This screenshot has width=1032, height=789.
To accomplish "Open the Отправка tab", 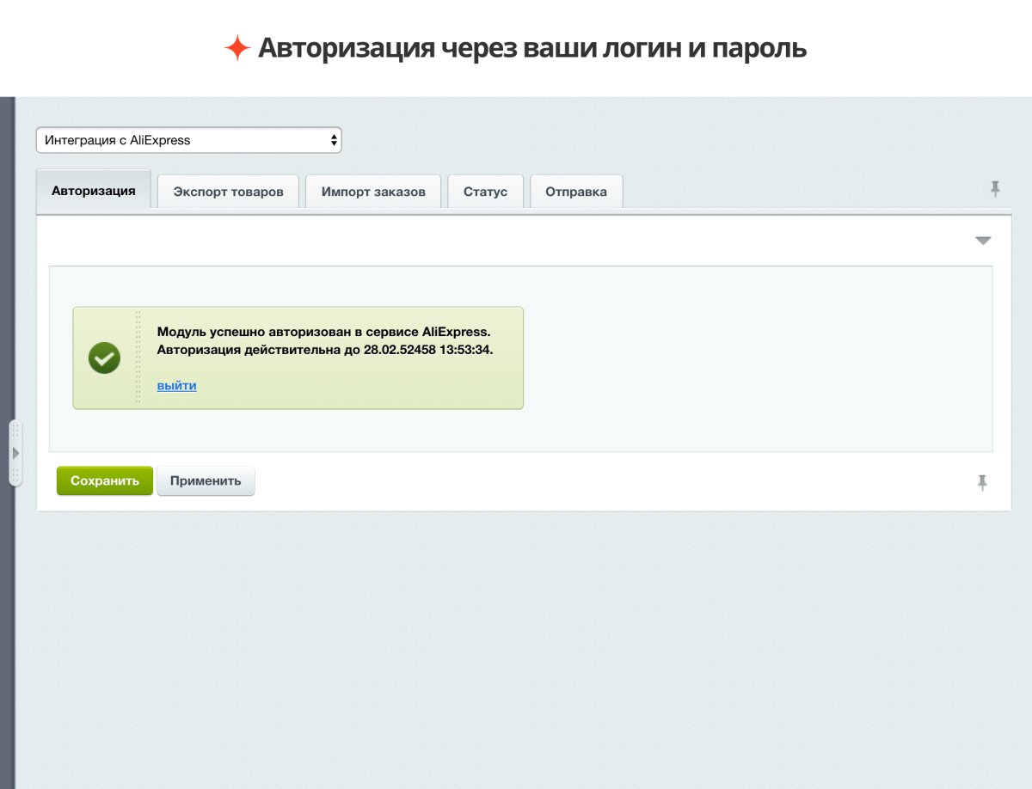I will pos(576,191).
